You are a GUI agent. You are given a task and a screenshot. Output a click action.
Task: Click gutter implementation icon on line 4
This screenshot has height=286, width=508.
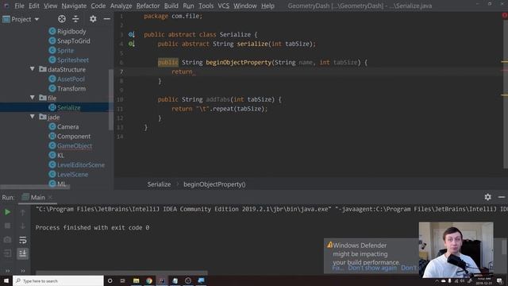[x=131, y=44]
